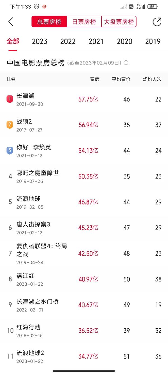
Task: Click the 场均人次 column header
Action: 151,79
